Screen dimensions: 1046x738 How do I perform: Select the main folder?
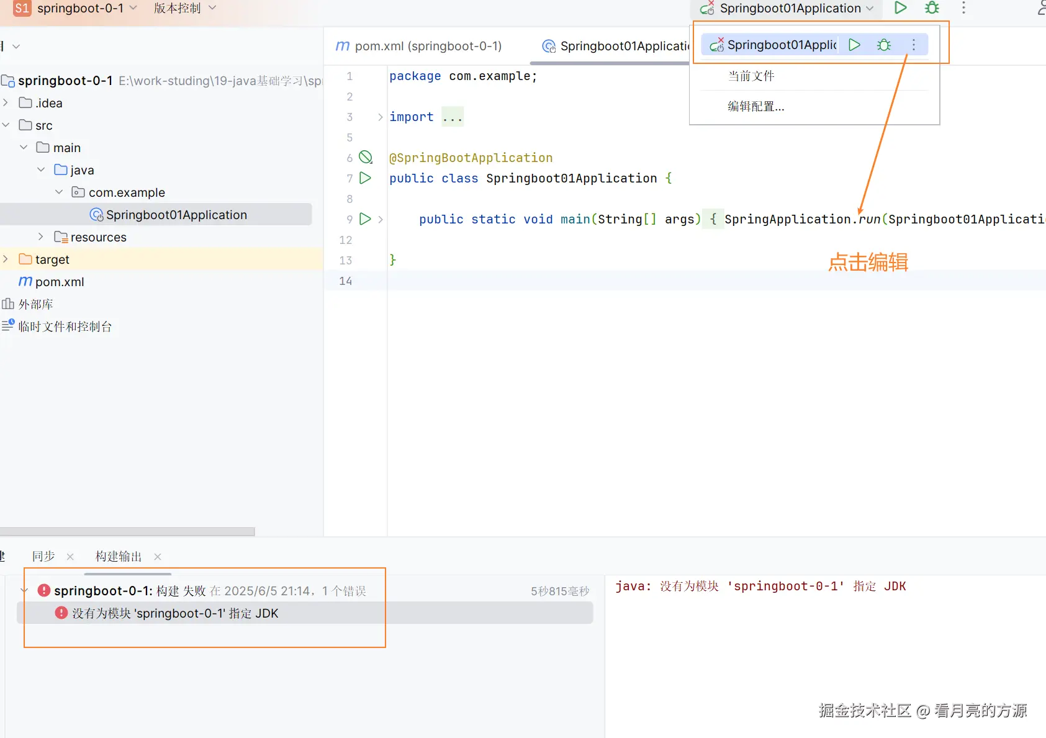(66, 148)
